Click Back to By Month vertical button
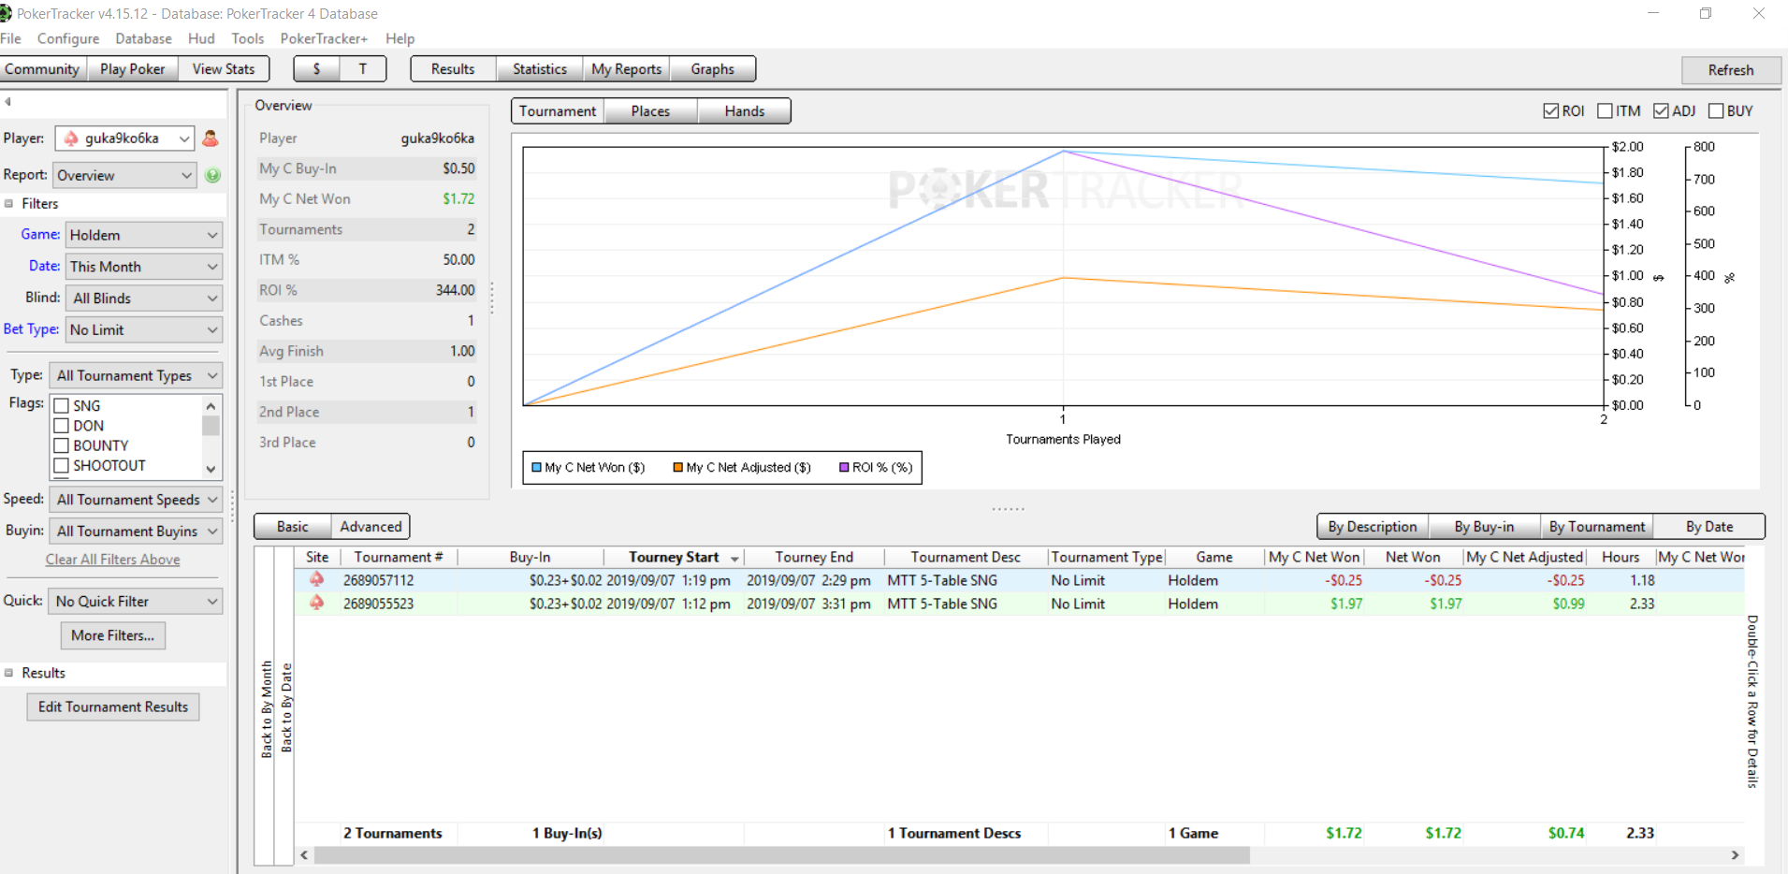Viewport: 1788px width, 874px height. (x=266, y=708)
